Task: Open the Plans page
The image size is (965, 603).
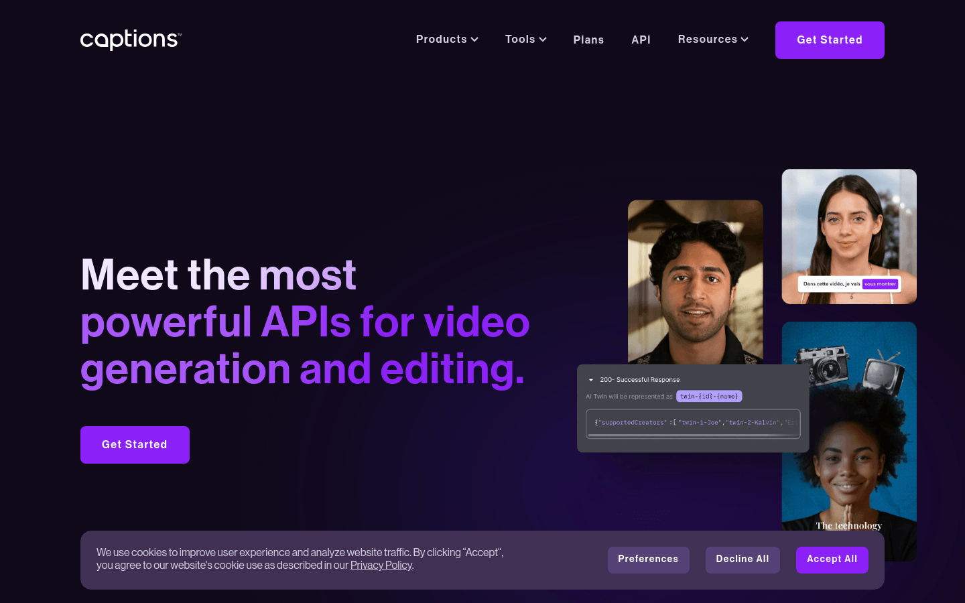Action: pyautogui.click(x=588, y=40)
